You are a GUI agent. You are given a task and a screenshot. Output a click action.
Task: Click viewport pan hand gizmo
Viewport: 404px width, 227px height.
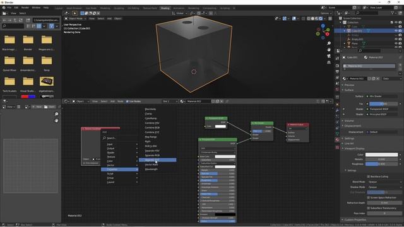[x=329, y=49]
